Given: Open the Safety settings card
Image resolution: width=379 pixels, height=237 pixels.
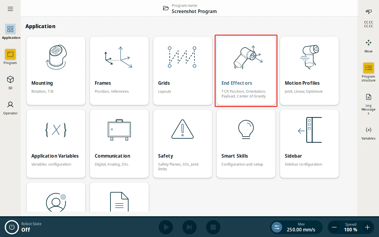Looking at the screenshot, I should tap(183, 144).
